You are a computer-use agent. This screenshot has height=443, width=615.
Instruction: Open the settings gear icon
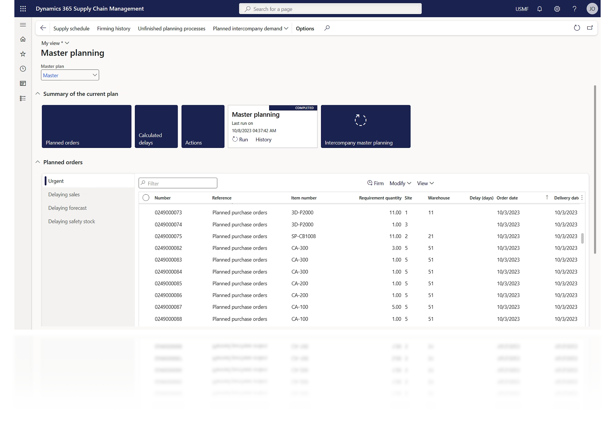click(x=557, y=9)
